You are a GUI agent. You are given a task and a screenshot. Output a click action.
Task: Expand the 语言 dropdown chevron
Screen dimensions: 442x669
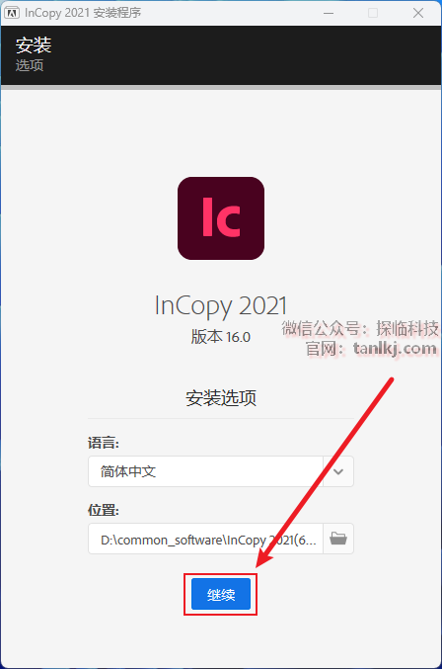pyautogui.click(x=338, y=471)
